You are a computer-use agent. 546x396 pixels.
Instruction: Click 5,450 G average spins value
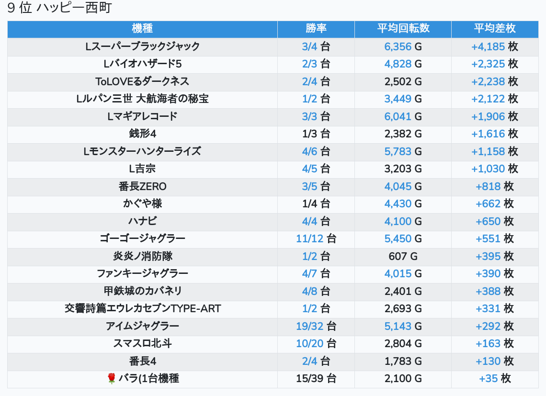click(403, 239)
